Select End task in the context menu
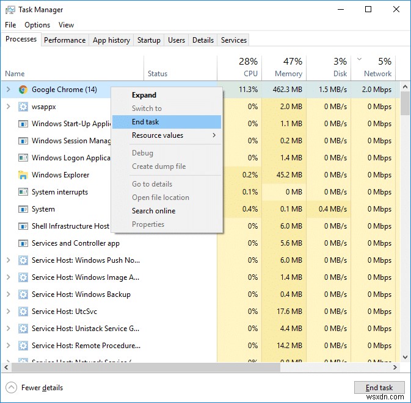Image resolution: width=411 pixels, height=403 pixels. click(x=167, y=122)
